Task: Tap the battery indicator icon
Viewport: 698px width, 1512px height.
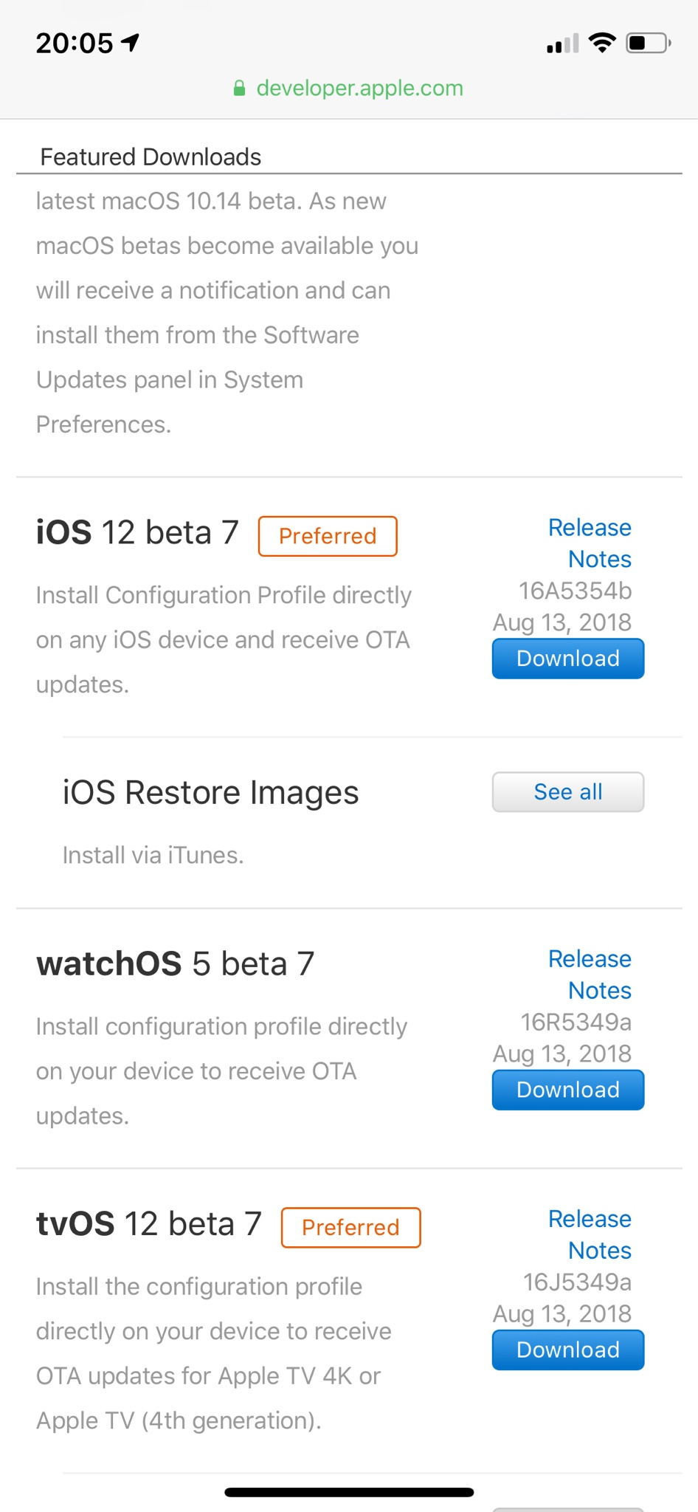Action: click(649, 43)
